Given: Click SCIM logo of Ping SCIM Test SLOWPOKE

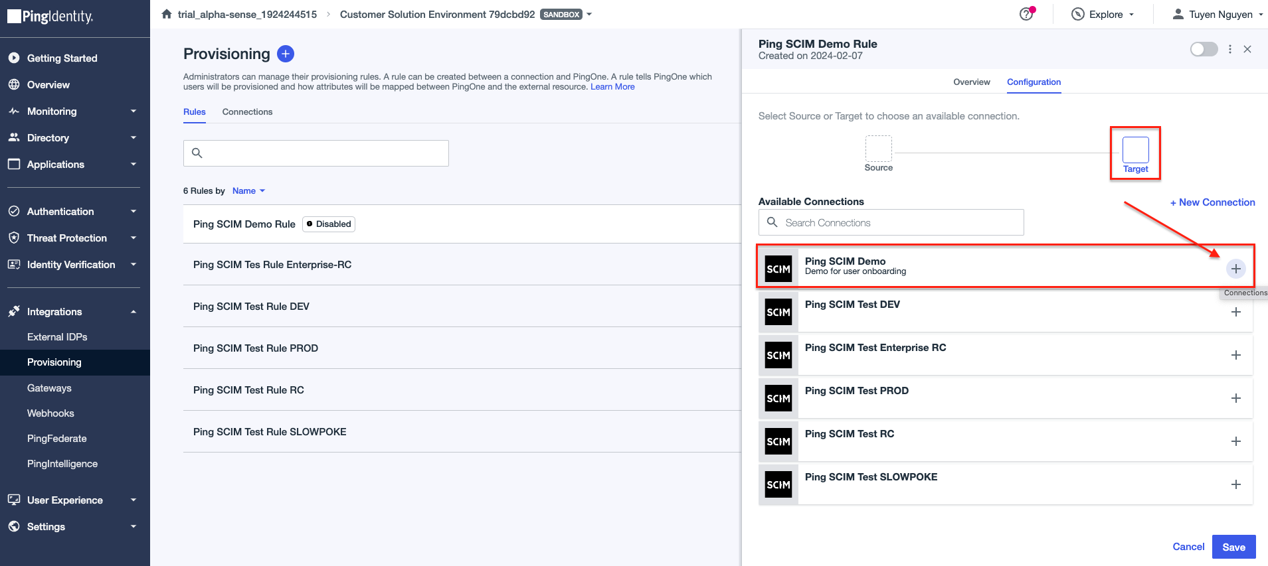Looking at the screenshot, I should 778,484.
